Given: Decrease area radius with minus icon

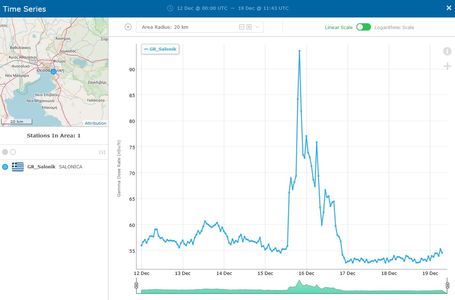Looking at the screenshot, I should click(x=241, y=27).
